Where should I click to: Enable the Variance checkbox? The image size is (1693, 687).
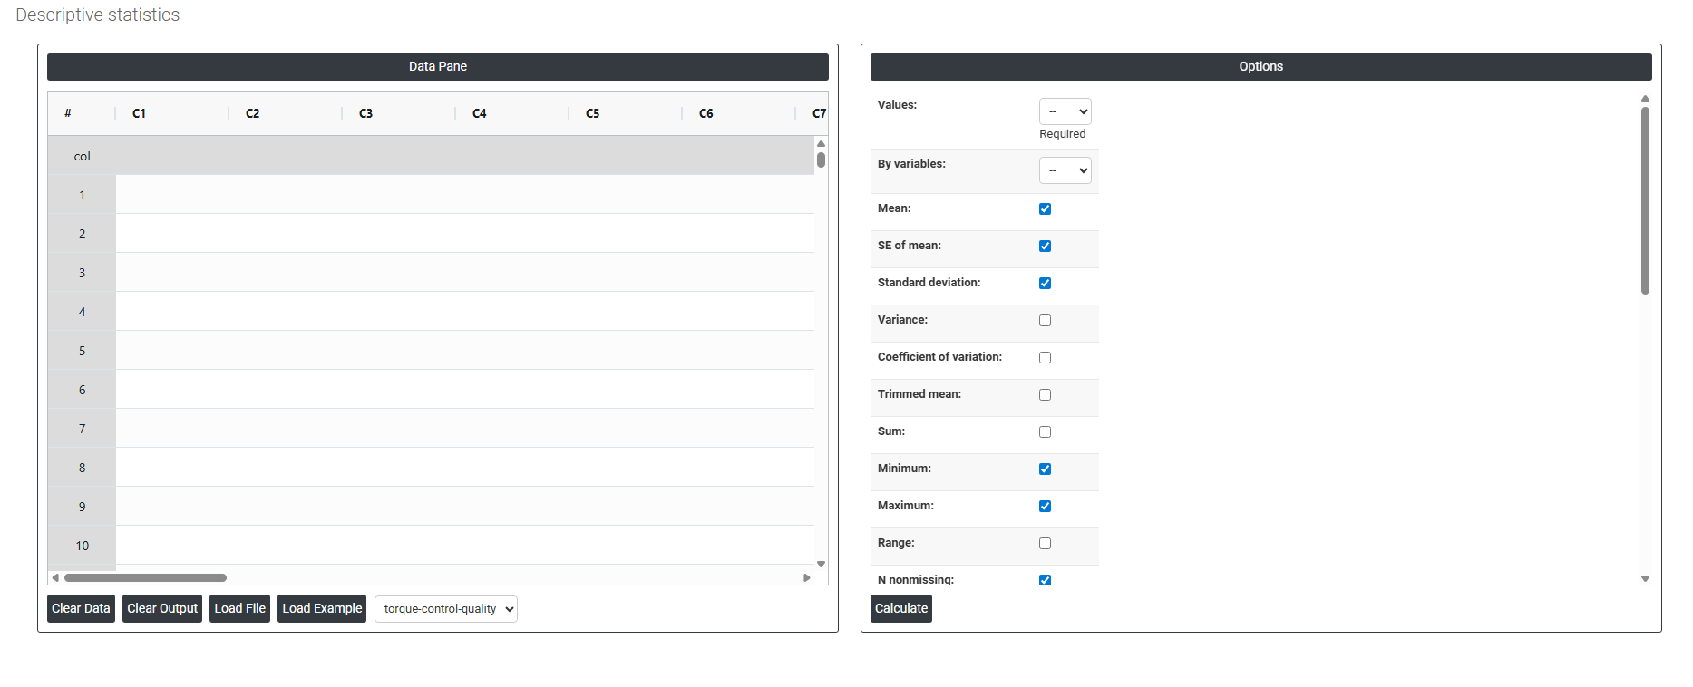pos(1045,320)
